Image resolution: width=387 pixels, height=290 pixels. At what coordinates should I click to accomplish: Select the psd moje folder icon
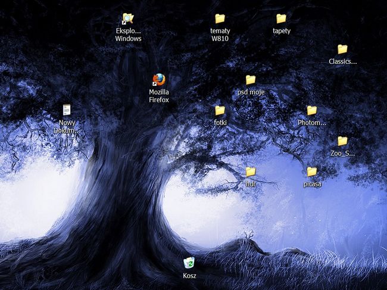tap(251, 80)
